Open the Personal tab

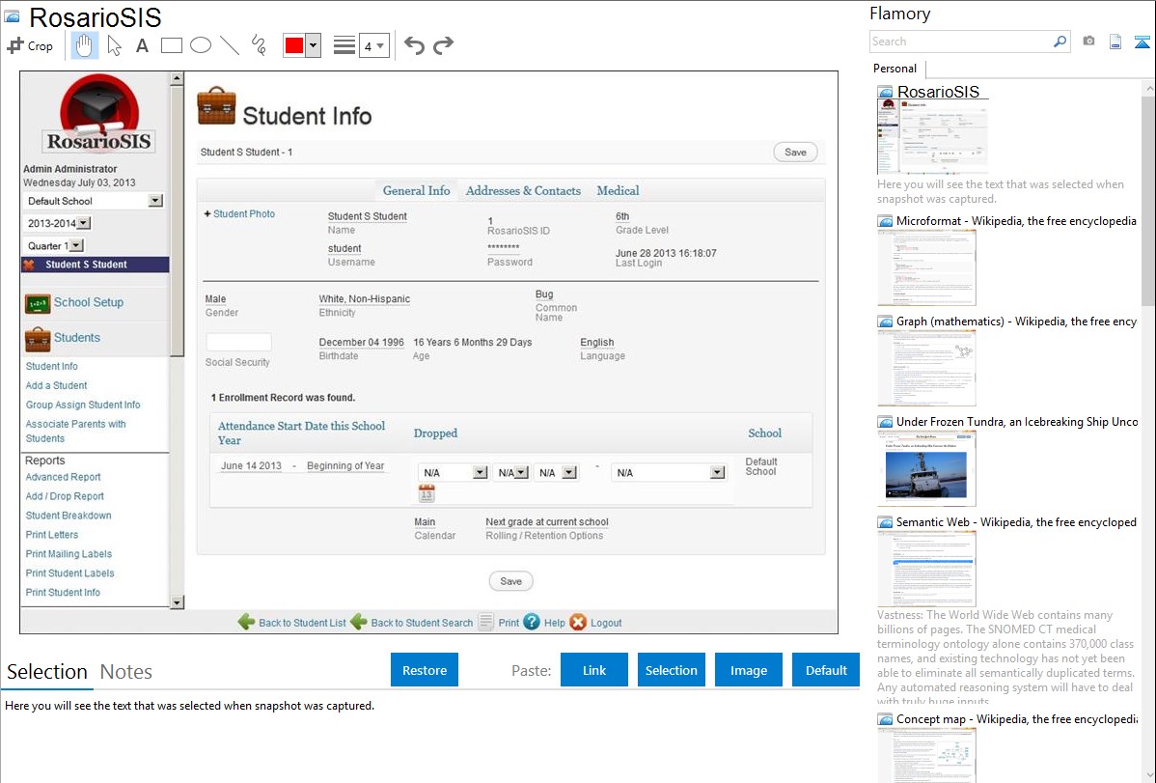click(x=895, y=69)
